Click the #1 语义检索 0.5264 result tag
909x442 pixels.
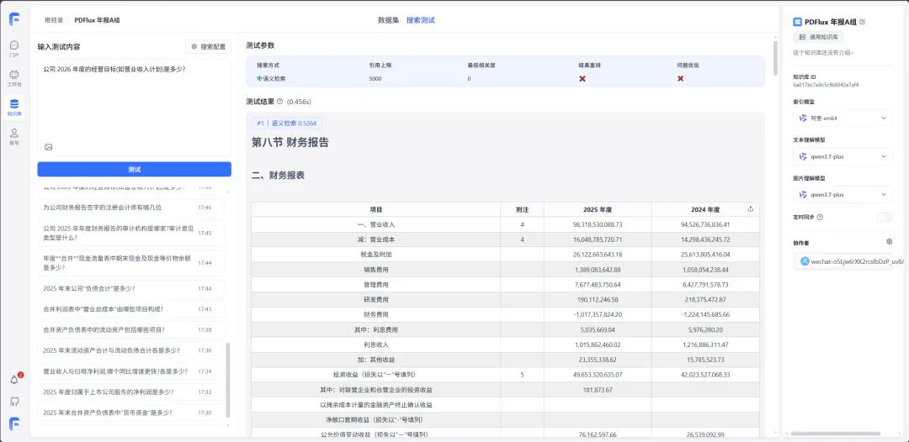(286, 123)
